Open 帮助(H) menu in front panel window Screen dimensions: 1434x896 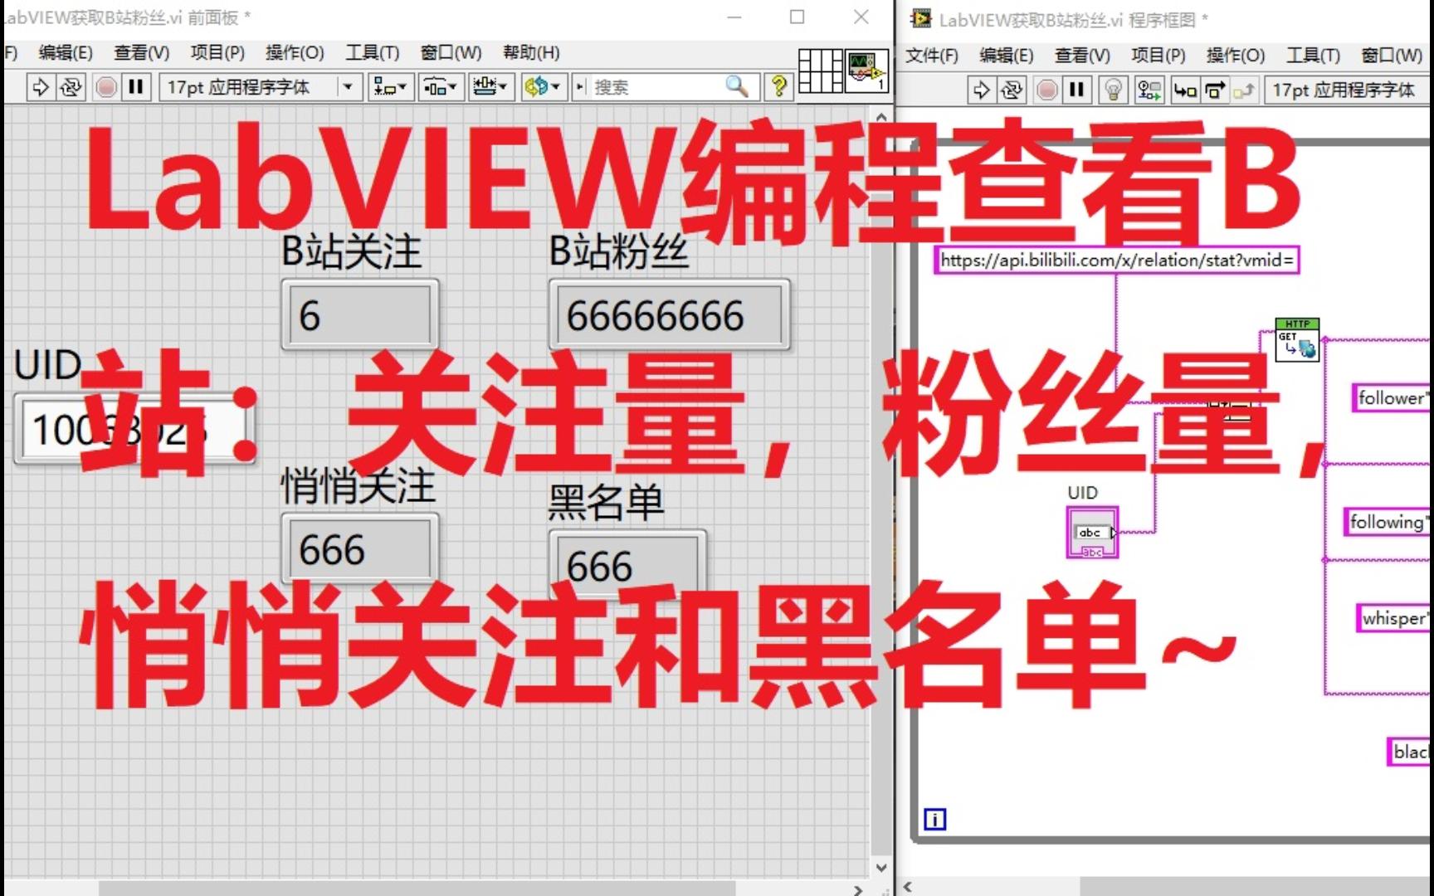531,53
